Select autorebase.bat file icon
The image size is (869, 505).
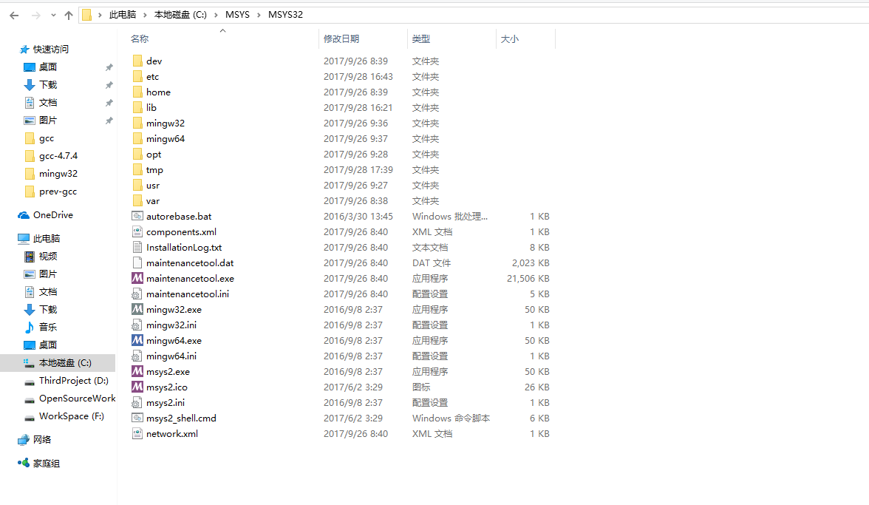click(137, 216)
